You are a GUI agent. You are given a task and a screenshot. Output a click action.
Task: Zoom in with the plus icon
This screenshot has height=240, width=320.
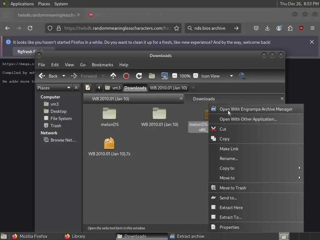[196, 76]
